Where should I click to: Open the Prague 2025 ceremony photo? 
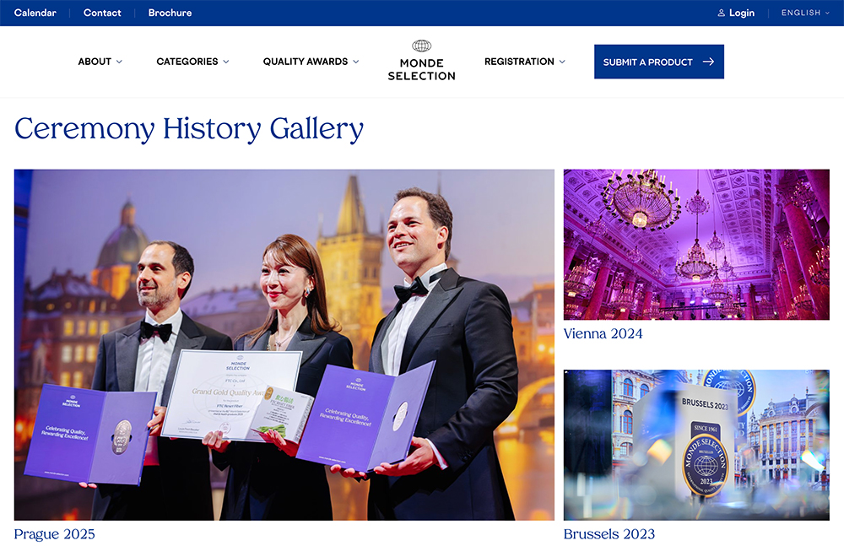point(284,344)
